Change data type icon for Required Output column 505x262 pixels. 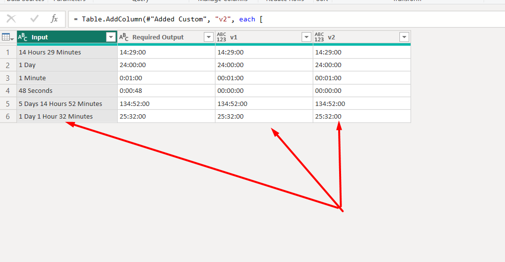tap(124, 37)
